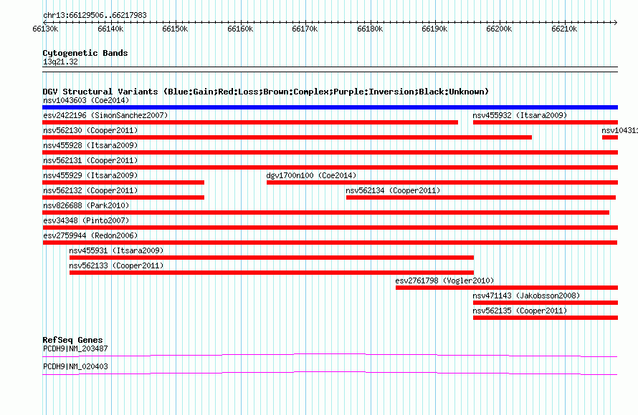The height and width of the screenshot is (415, 638).
Task: Select the 13q21.32 cytogenetic band bar
Action: pyautogui.click(x=330, y=69)
